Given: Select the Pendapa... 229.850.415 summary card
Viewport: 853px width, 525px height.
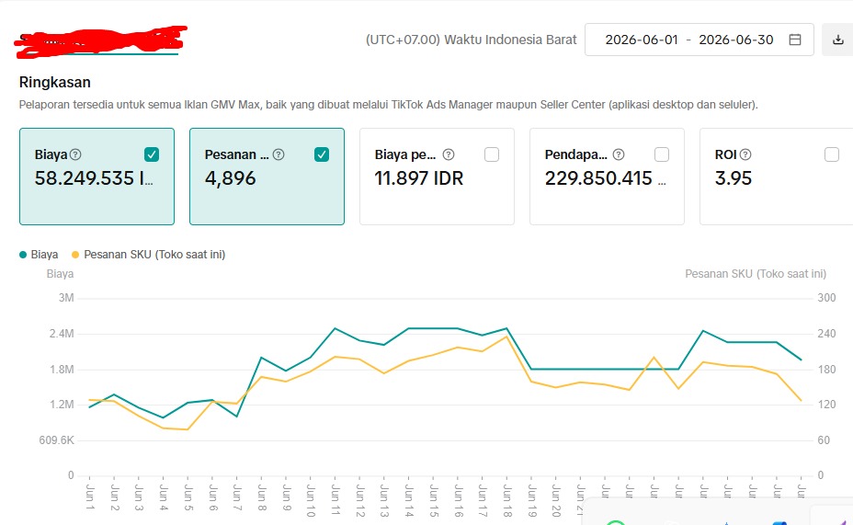Looking at the screenshot, I should click(607, 177).
